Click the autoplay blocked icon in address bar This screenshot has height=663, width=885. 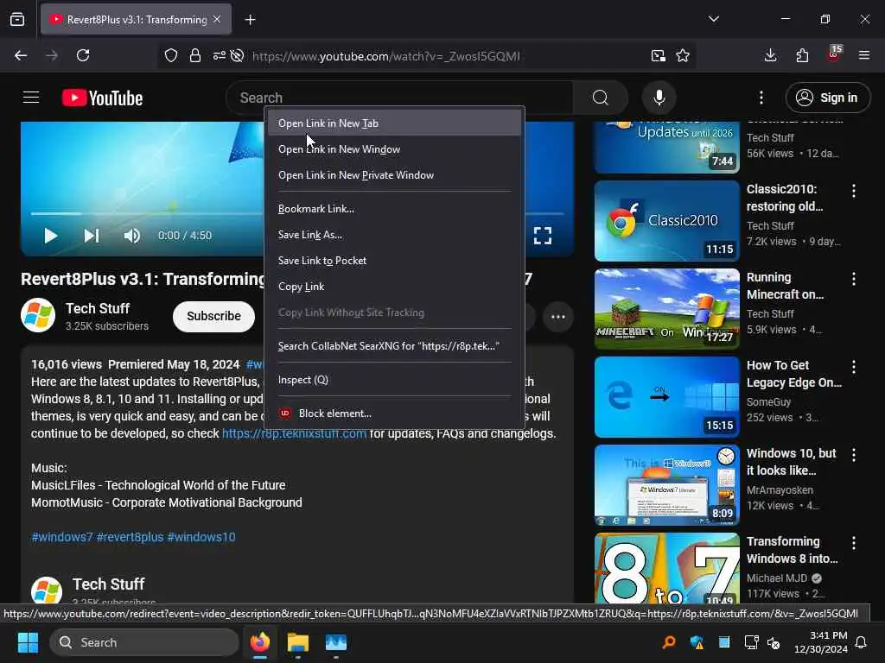click(238, 55)
